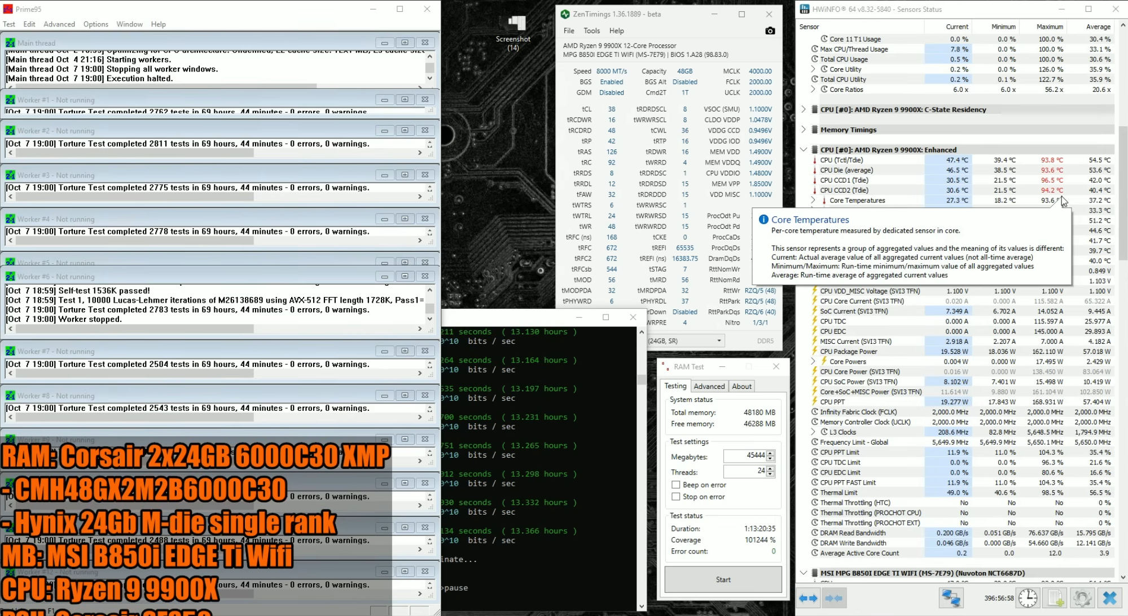Click the Worker #3 window icon

pos(10,175)
